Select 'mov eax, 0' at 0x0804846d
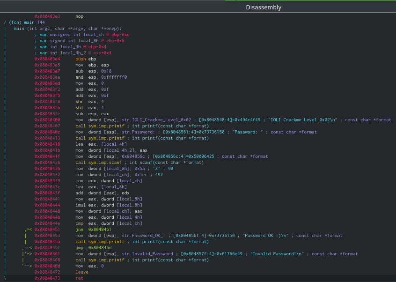Viewport: 396px width, 282px height. pos(90,266)
